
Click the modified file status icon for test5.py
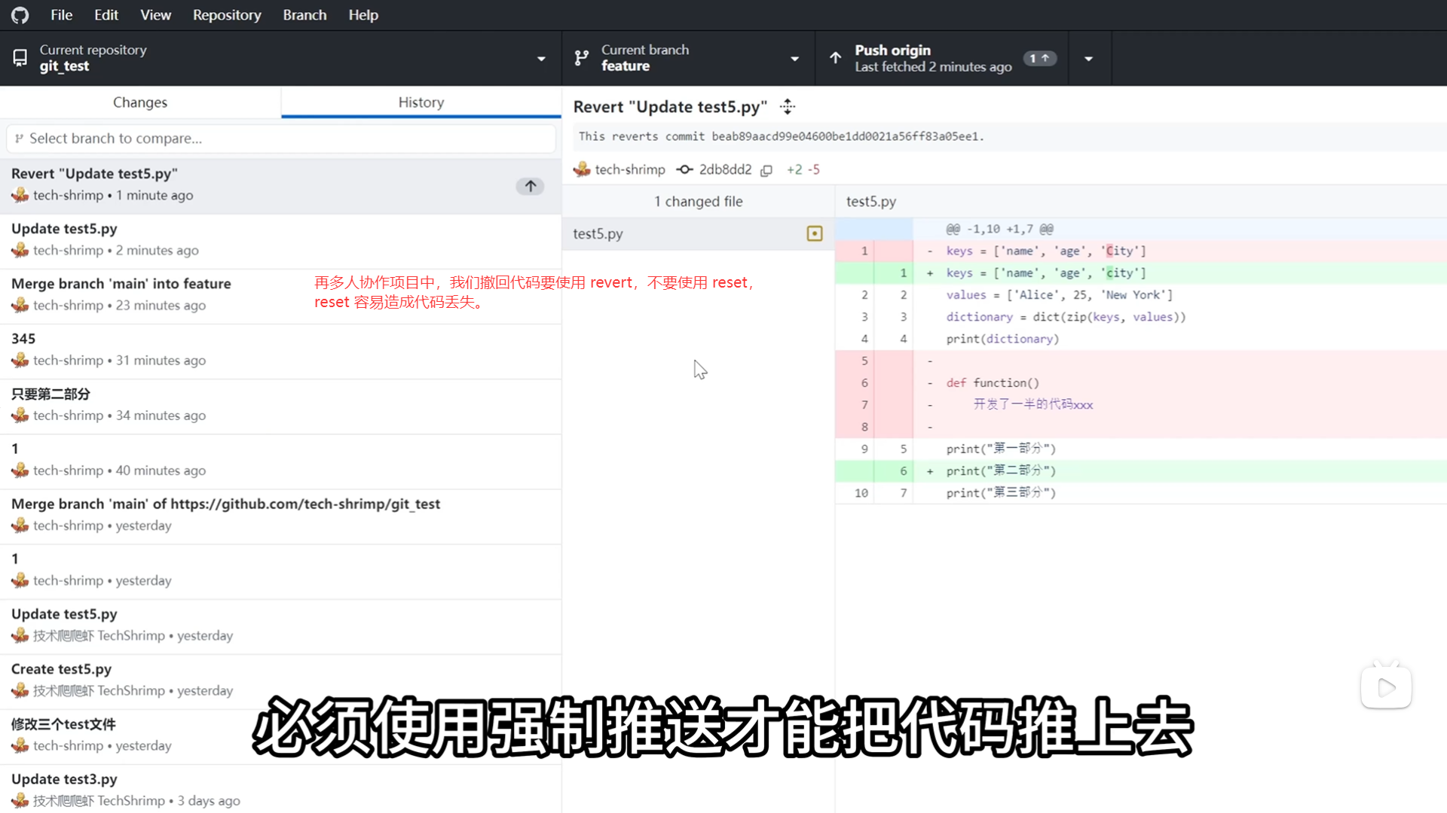(815, 233)
